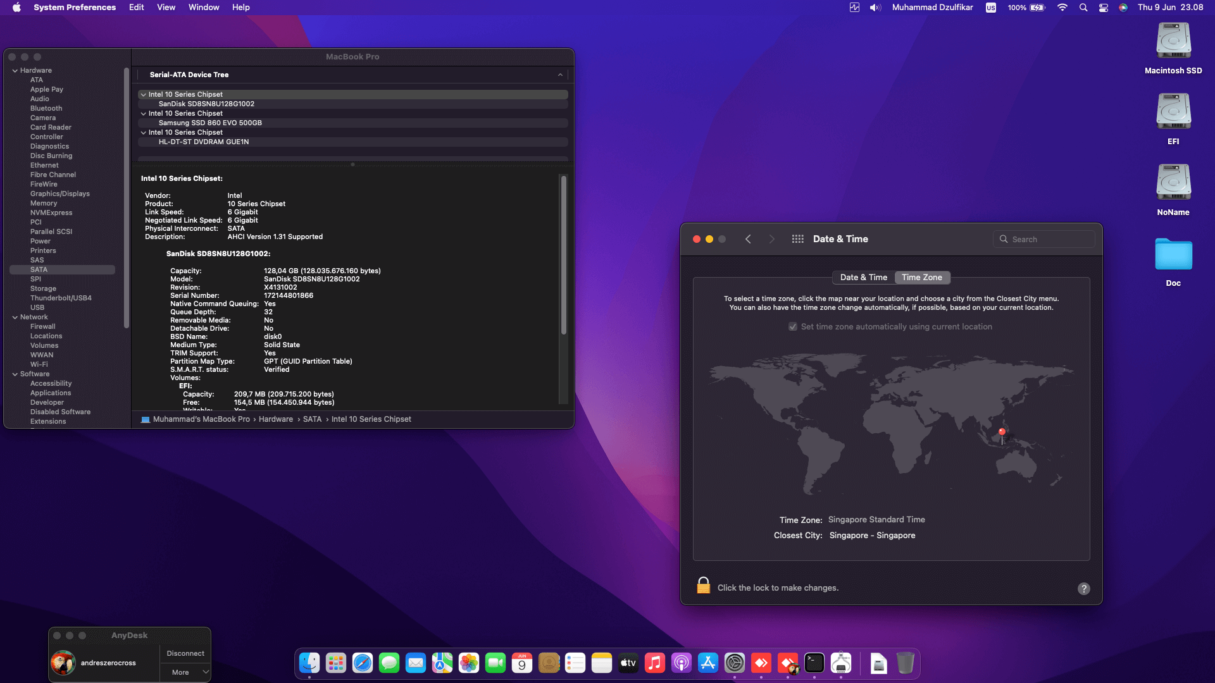
Task: Open the Window menu in the menu bar
Action: (203, 7)
